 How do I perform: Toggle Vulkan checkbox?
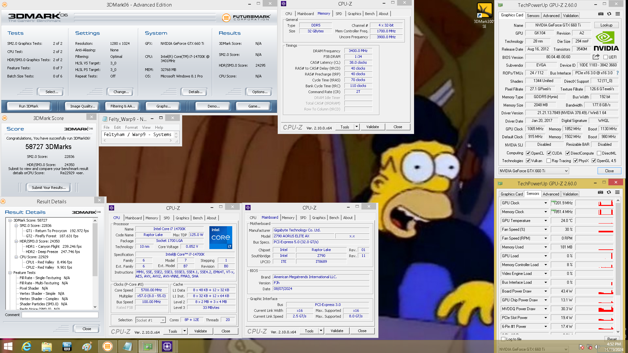click(528, 161)
